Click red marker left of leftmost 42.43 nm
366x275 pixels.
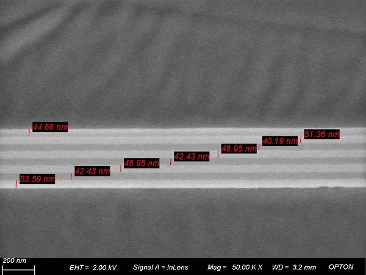[71, 176]
